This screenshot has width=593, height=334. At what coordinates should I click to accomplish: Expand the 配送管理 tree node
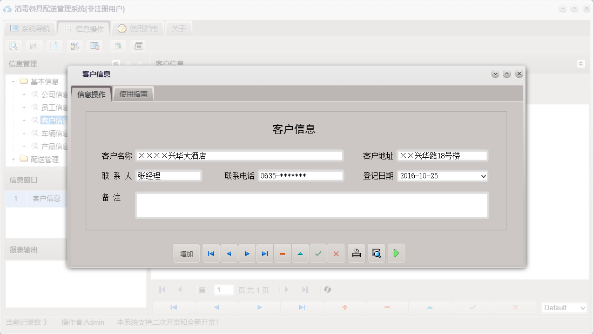[12, 159]
